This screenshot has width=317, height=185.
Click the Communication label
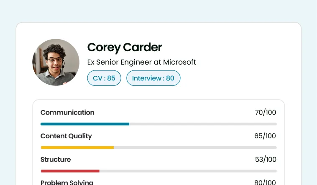click(x=67, y=112)
